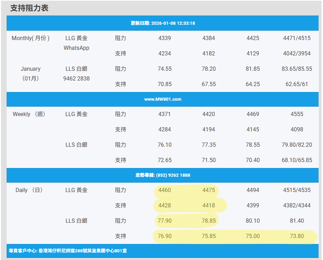This screenshot has width=323, height=260.
Task: Open the www.MW801.com website link
Action: tap(163, 99)
